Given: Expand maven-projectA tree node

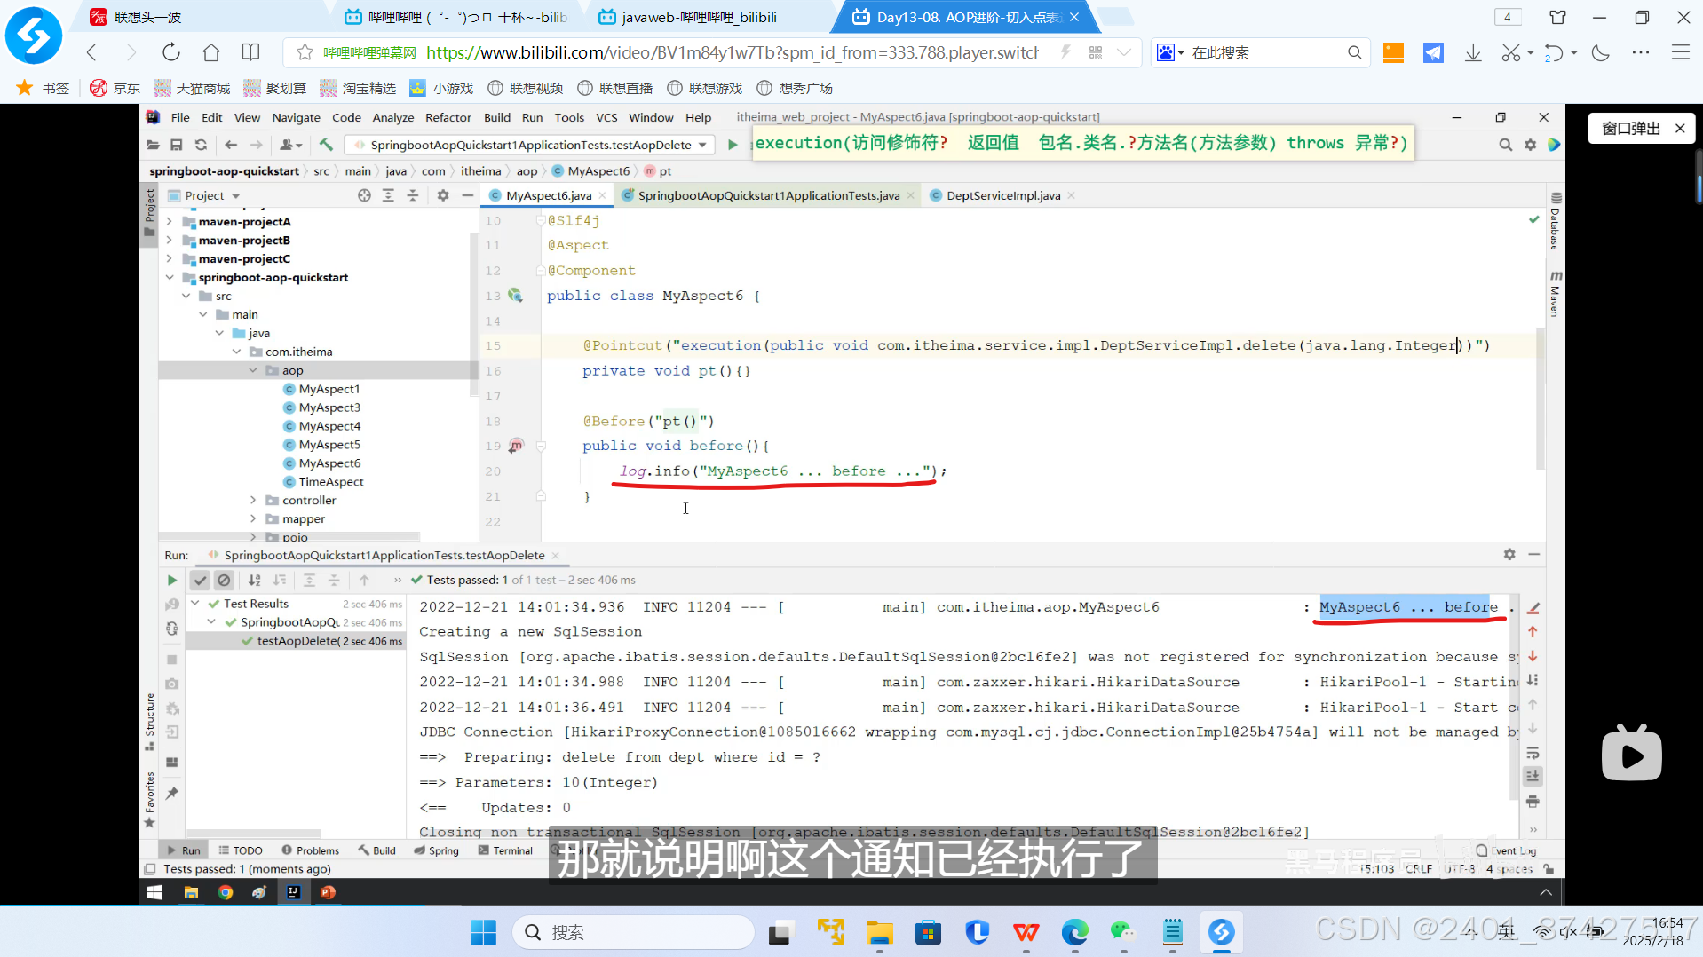Looking at the screenshot, I should (169, 222).
